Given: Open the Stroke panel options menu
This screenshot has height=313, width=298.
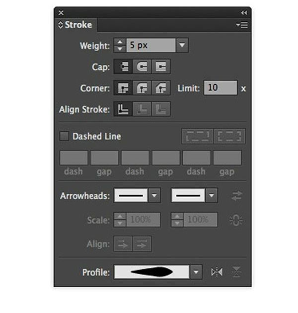Looking at the screenshot, I should (x=242, y=25).
